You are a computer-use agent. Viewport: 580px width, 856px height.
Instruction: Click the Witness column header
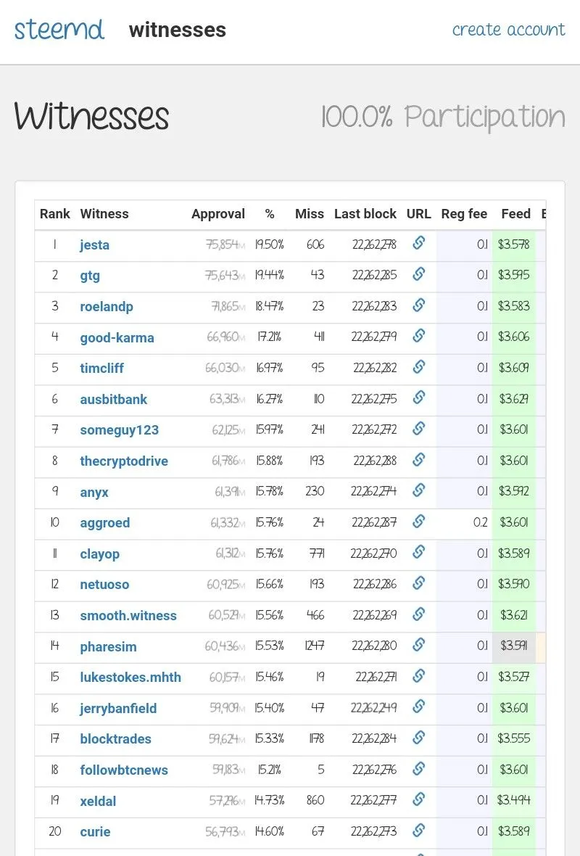(x=104, y=214)
